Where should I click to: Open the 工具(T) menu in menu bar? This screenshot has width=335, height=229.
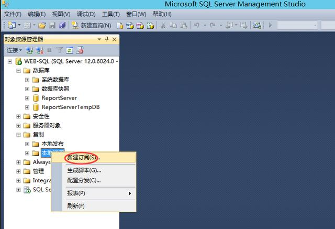tap(110, 14)
